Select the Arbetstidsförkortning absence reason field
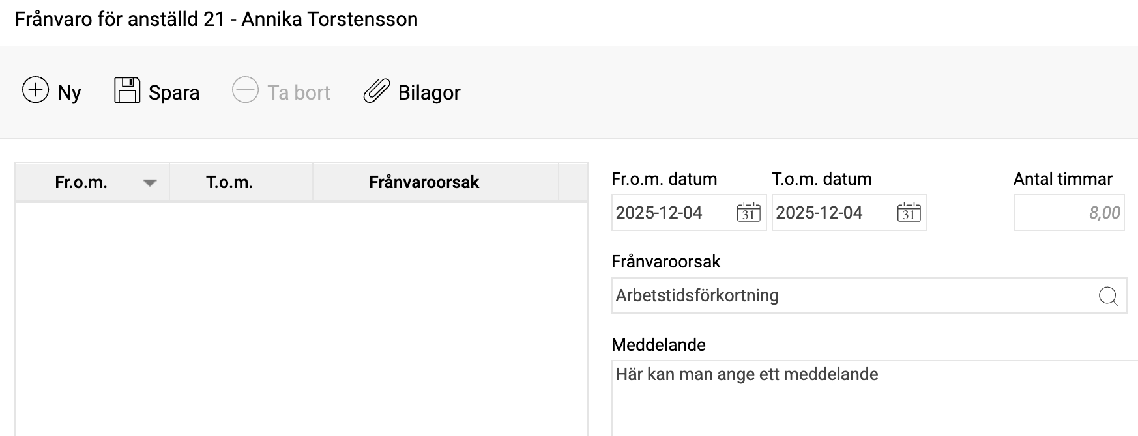Screen dimensions: 1138x436 (x=847, y=296)
